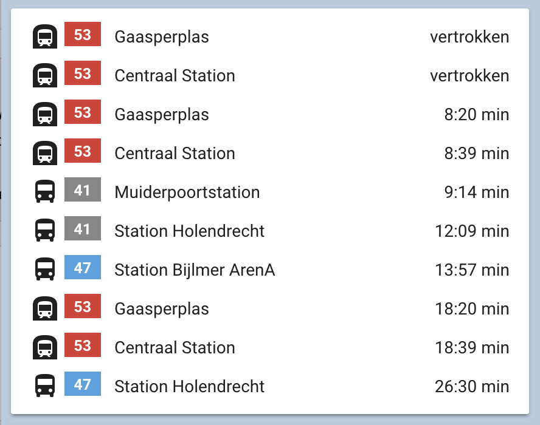
Task: Select gray line 41 badge for Muiderpoortstation
Action: 83,191
